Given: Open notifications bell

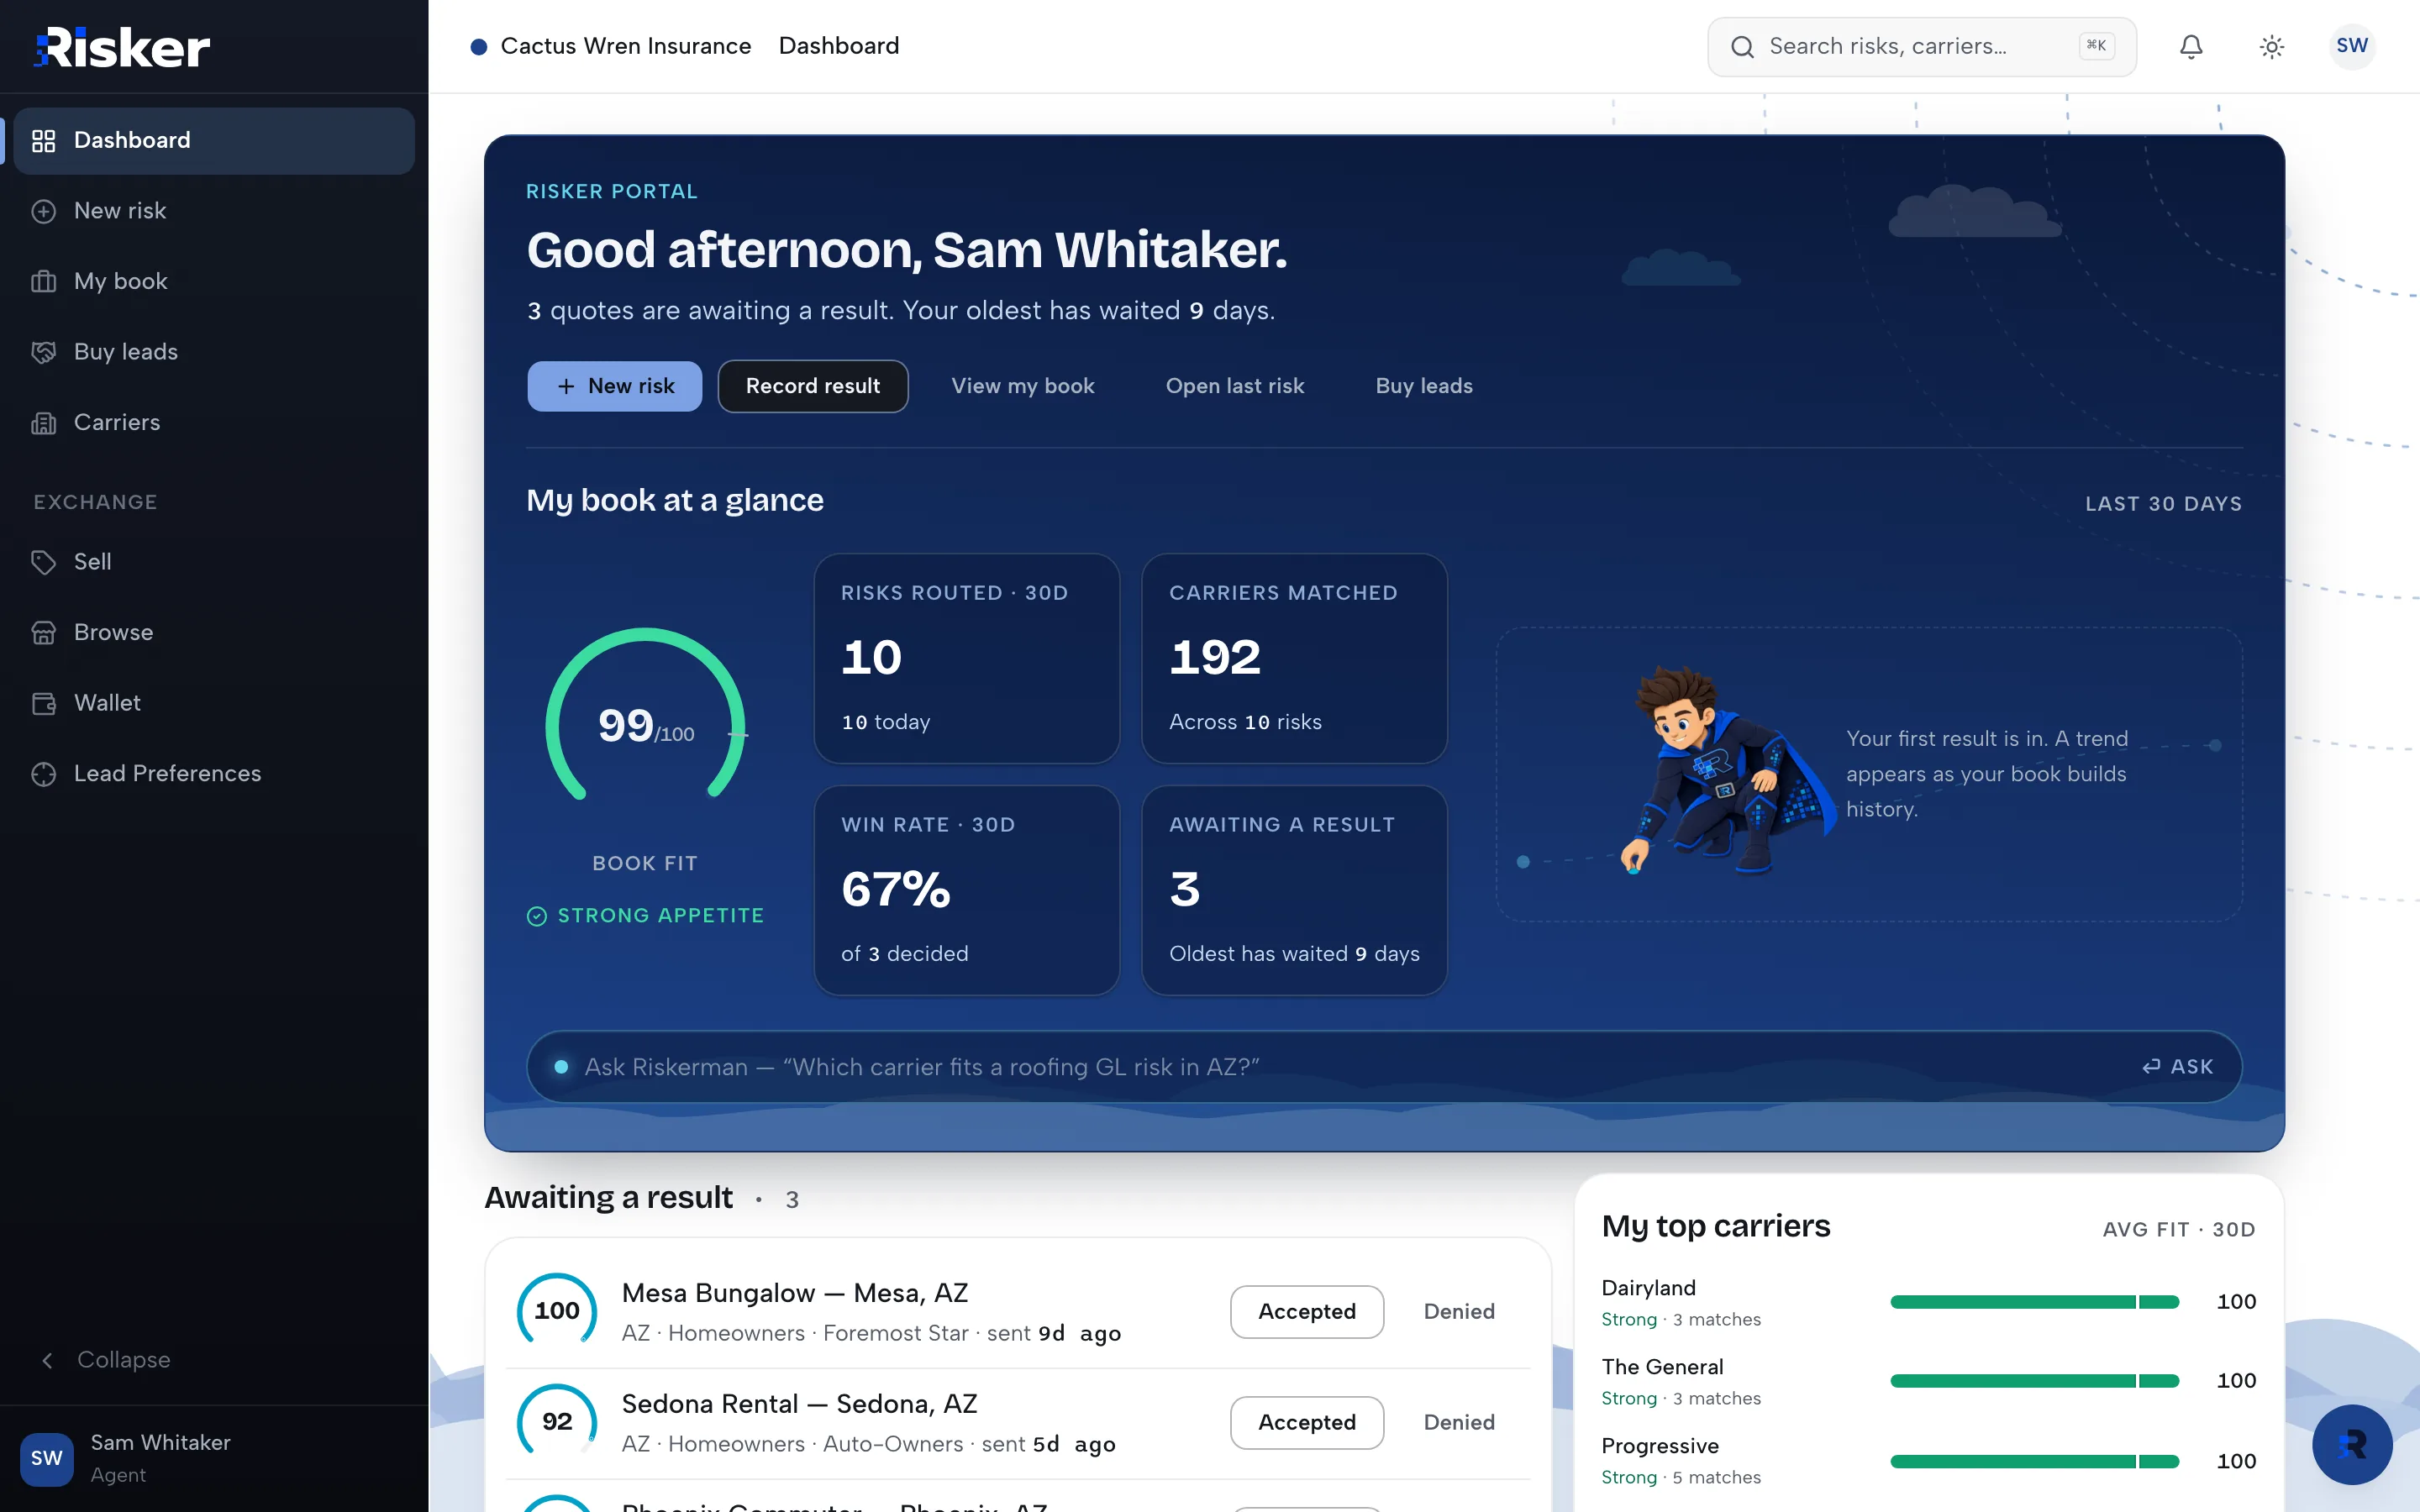Looking at the screenshot, I should [2191, 46].
